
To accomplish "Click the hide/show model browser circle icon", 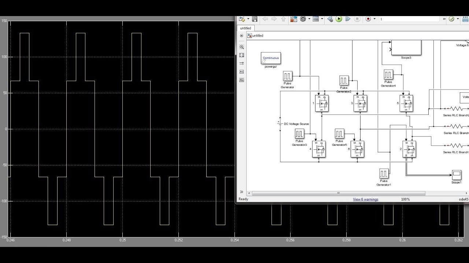I will [241, 35].
